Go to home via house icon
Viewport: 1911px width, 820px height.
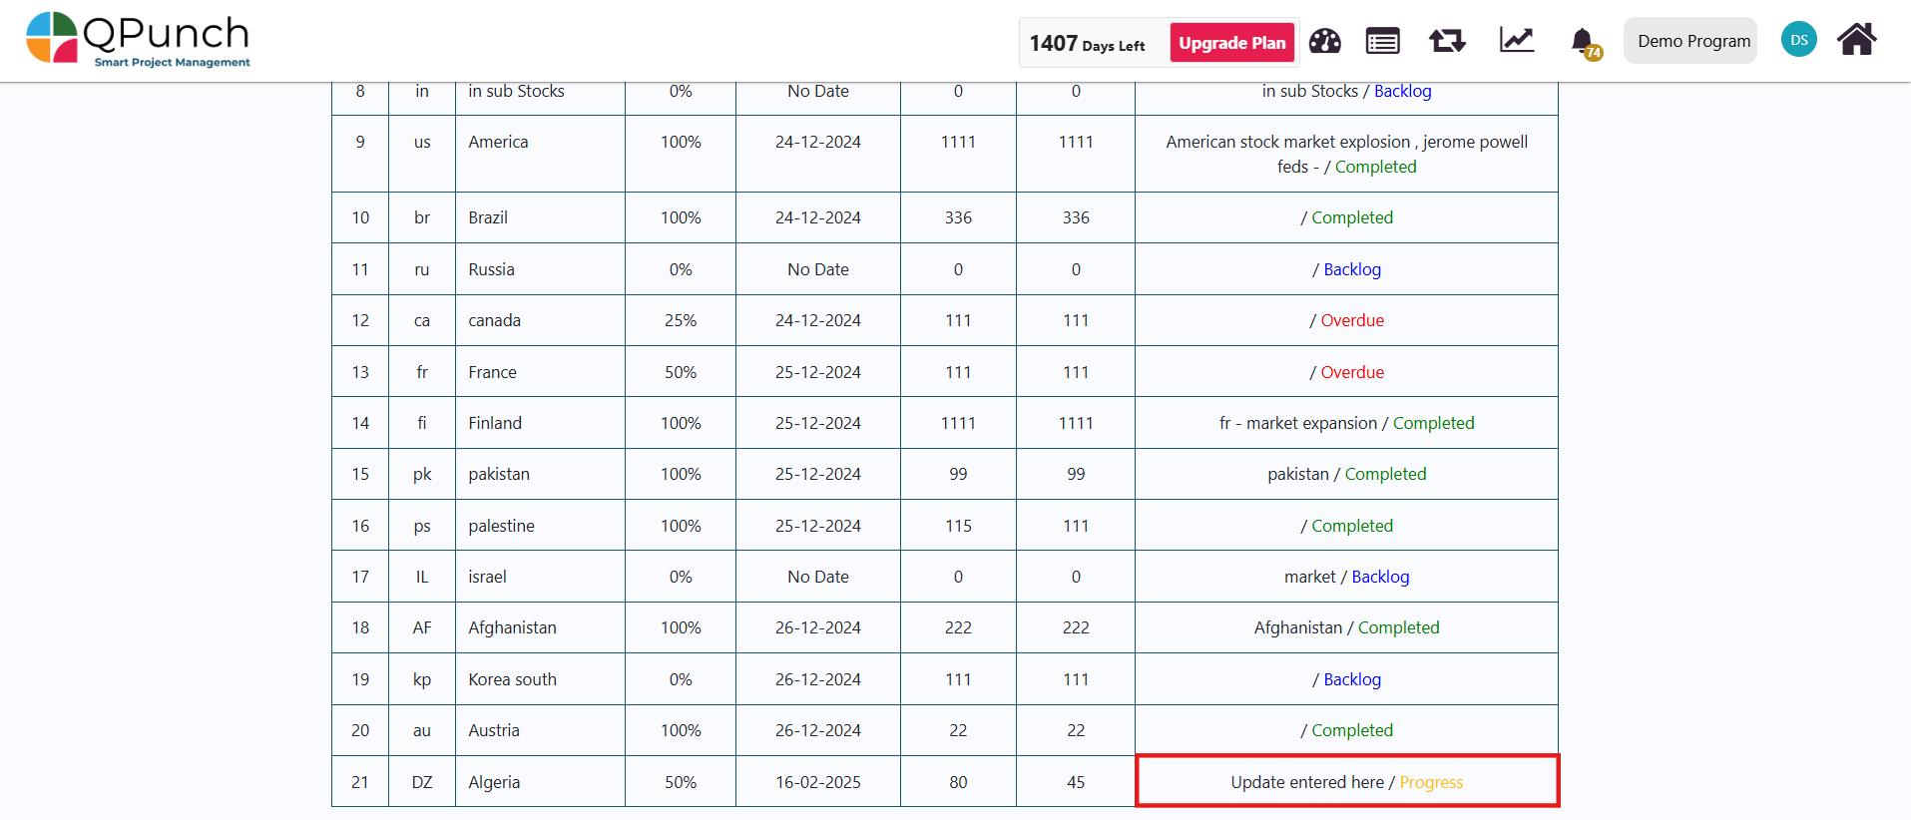1857,40
